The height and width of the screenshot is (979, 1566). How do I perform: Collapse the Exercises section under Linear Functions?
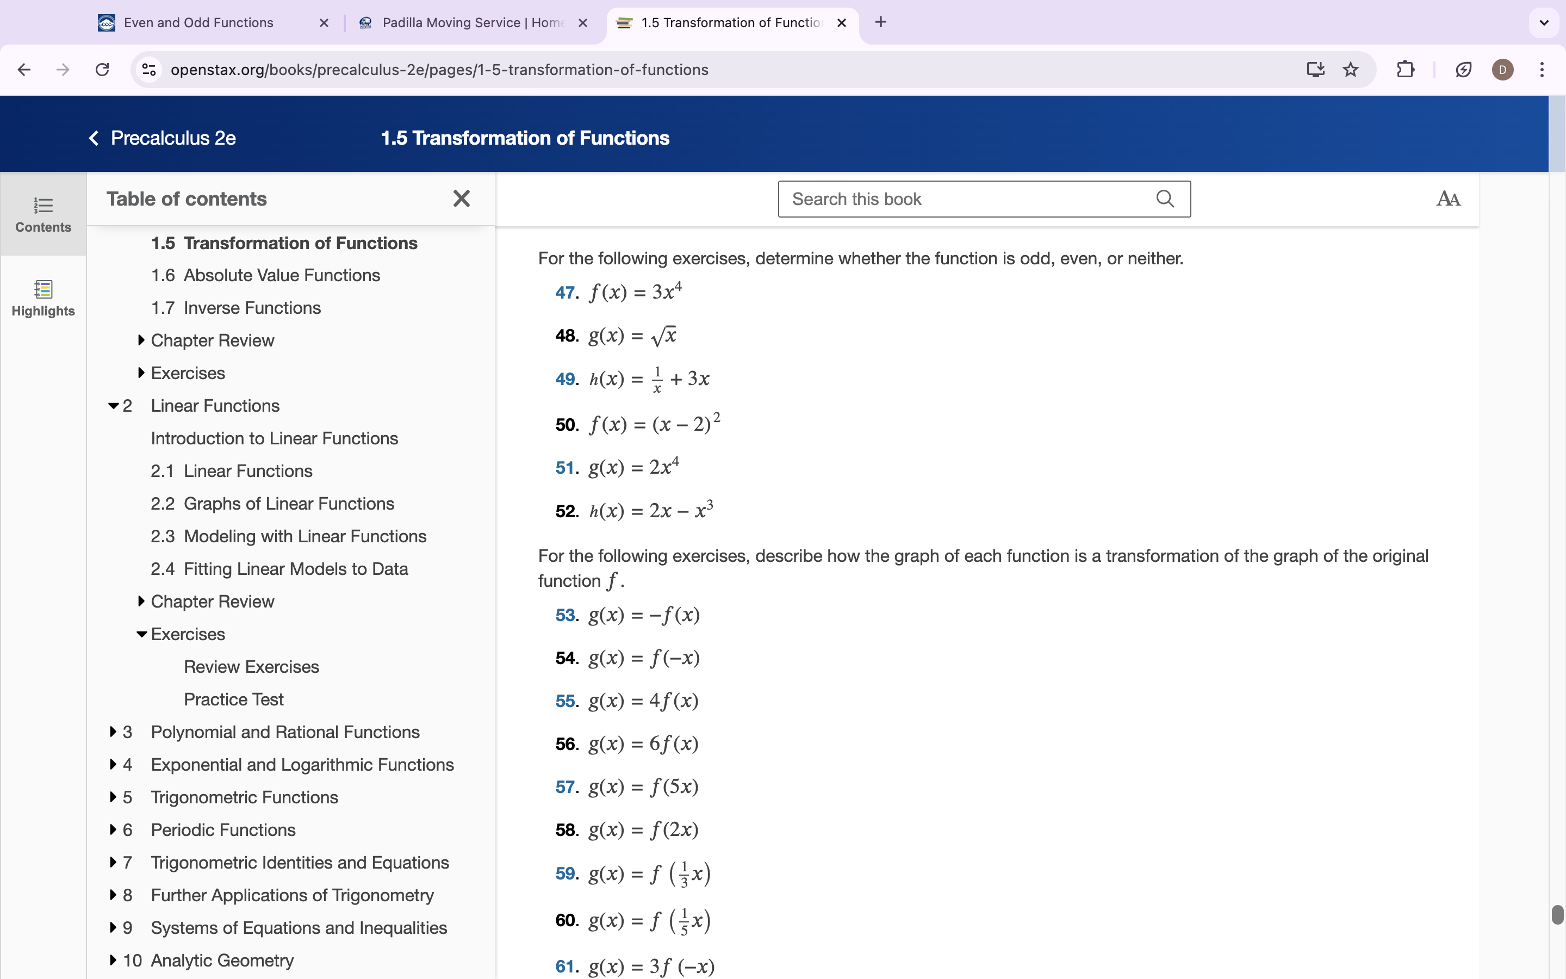click(142, 634)
